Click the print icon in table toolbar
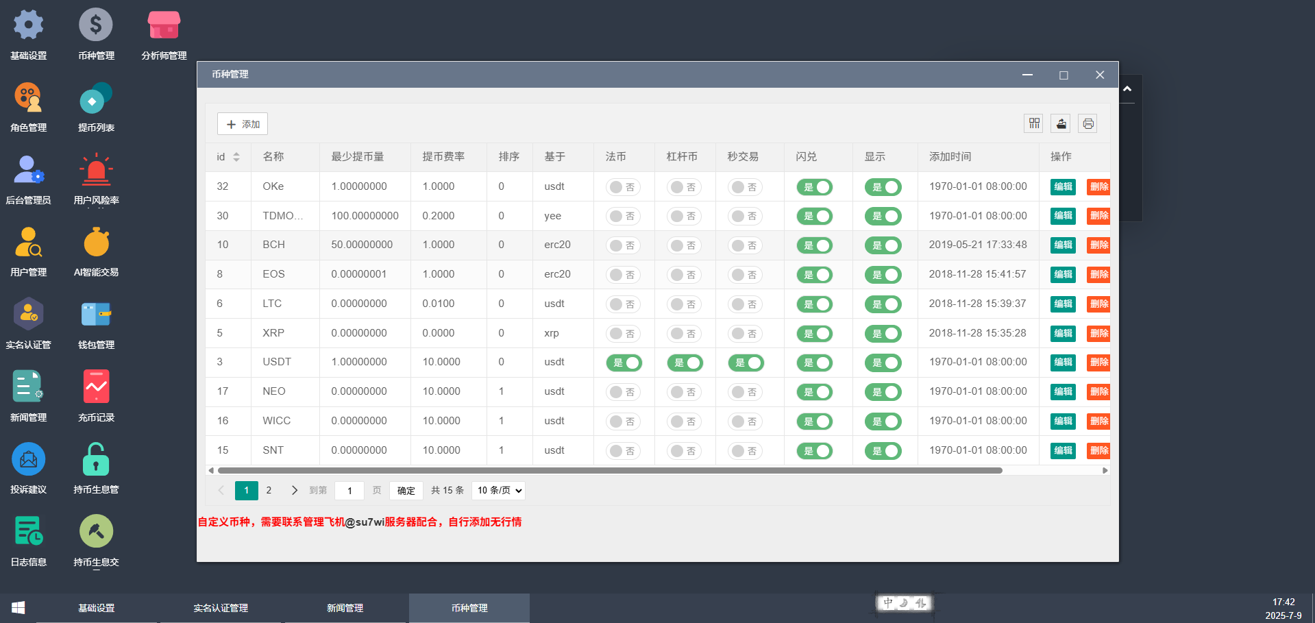Image resolution: width=1315 pixels, height=623 pixels. click(x=1087, y=123)
